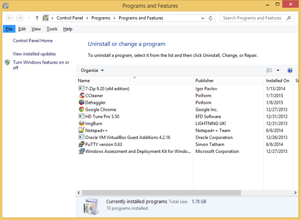This screenshot has height=220, width=301.
Task: Click the Control Panel icon in address bar
Action: point(46,18)
